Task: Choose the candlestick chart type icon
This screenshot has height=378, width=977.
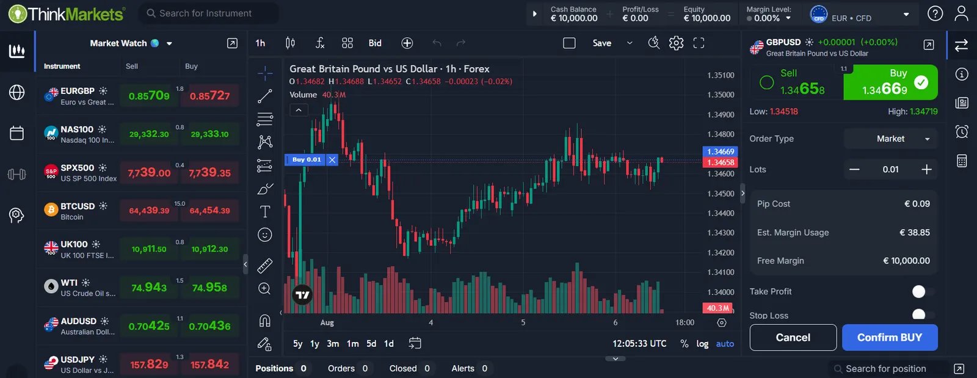Action: (290, 43)
